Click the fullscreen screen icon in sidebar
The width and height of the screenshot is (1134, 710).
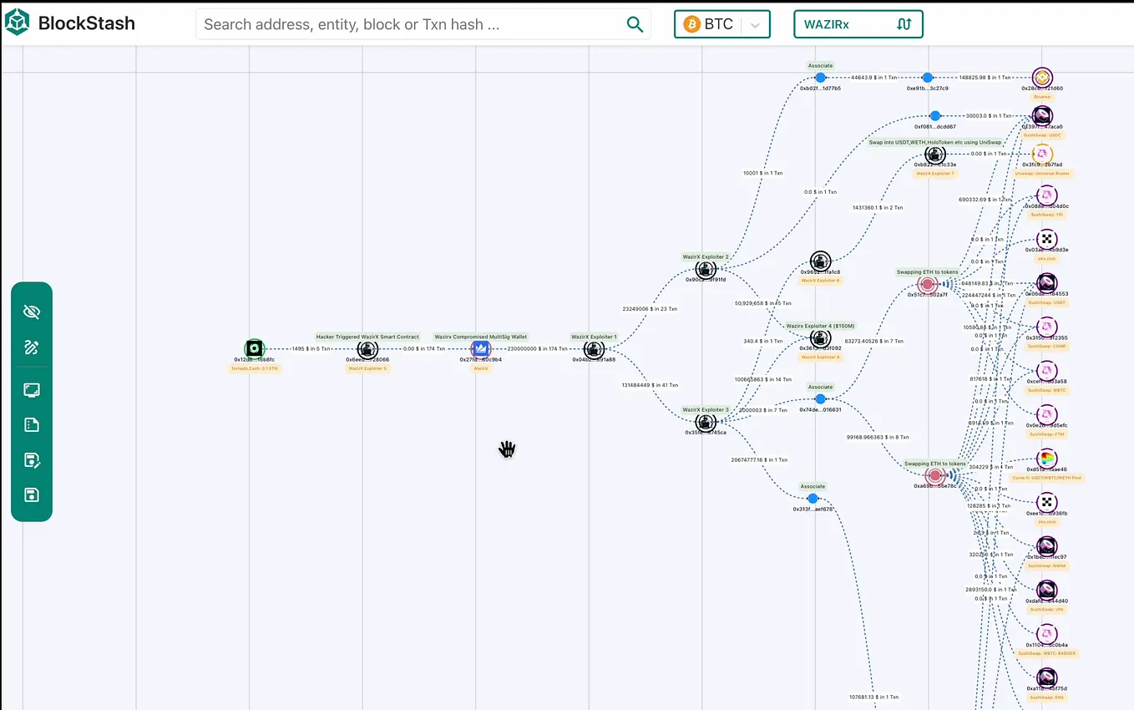click(32, 390)
